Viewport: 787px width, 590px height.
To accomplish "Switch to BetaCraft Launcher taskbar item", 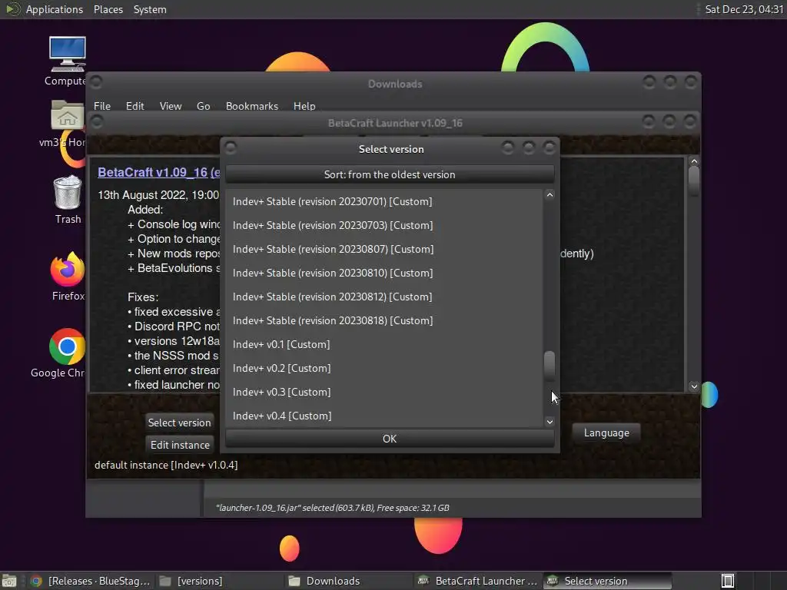I will pyautogui.click(x=478, y=581).
